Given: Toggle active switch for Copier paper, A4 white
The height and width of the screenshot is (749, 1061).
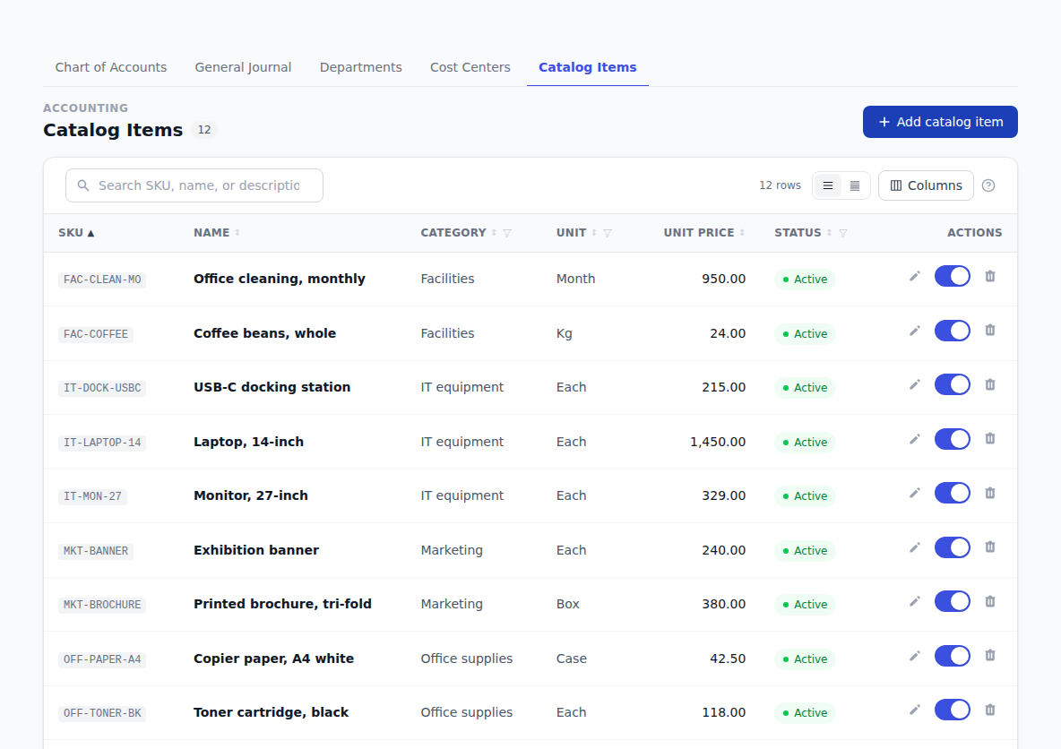Looking at the screenshot, I should pos(952,656).
